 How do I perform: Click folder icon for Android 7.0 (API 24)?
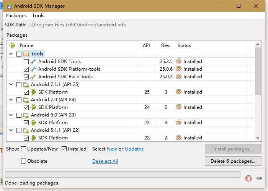coord(26,100)
